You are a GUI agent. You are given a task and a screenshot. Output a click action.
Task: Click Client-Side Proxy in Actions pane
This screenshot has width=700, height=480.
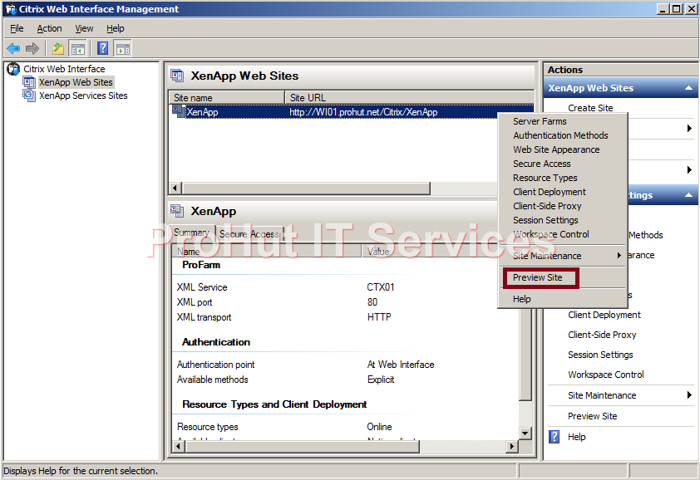pyautogui.click(x=602, y=335)
